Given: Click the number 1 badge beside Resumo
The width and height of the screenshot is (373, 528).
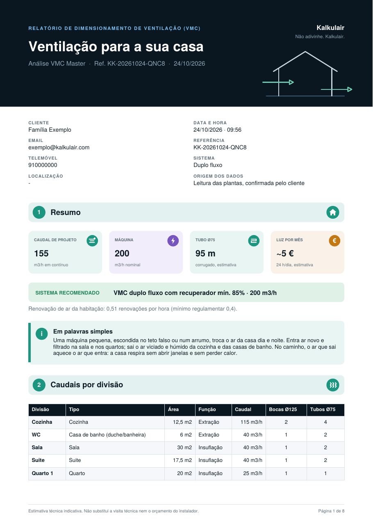Looking at the screenshot, I should (39, 212).
